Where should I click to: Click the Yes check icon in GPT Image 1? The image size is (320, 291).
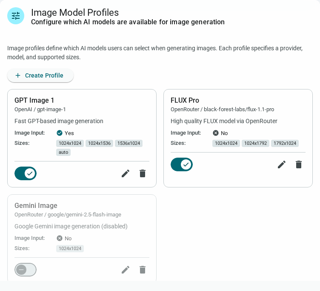(x=60, y=133)
